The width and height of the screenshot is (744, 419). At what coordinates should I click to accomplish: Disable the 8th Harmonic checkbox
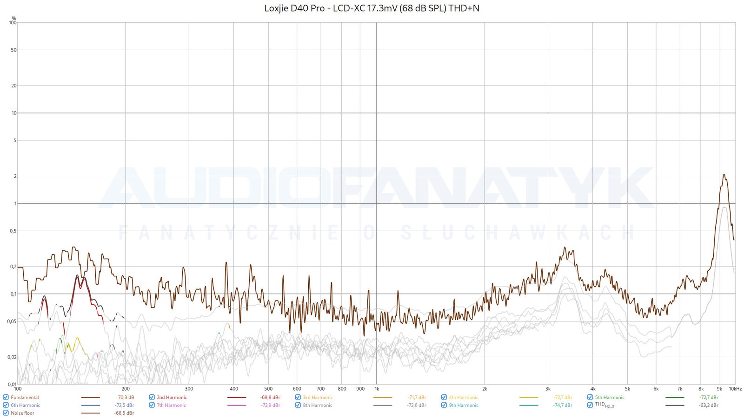pos(298,405)
